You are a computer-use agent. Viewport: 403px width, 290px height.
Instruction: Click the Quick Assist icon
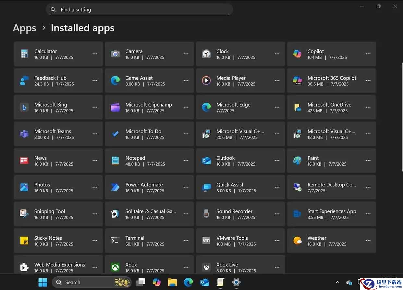click(206, 187)
